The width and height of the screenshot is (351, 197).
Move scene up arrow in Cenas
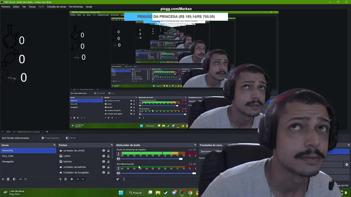[20, 179]
